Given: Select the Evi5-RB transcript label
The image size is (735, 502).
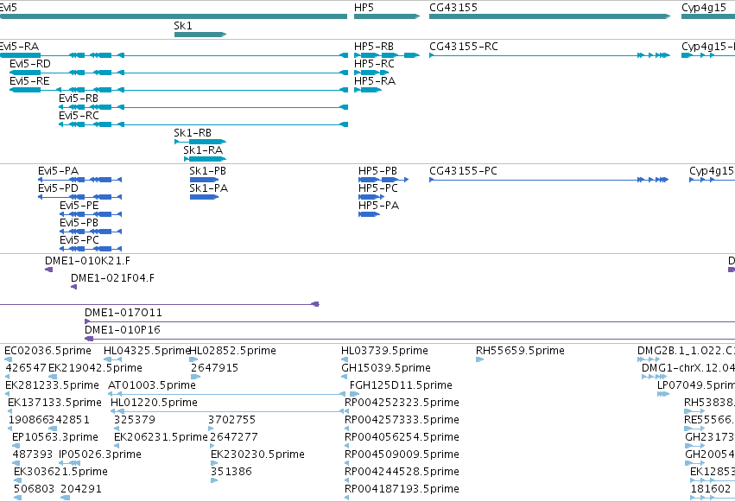Looking at the screenshot, I should point(79,98).
